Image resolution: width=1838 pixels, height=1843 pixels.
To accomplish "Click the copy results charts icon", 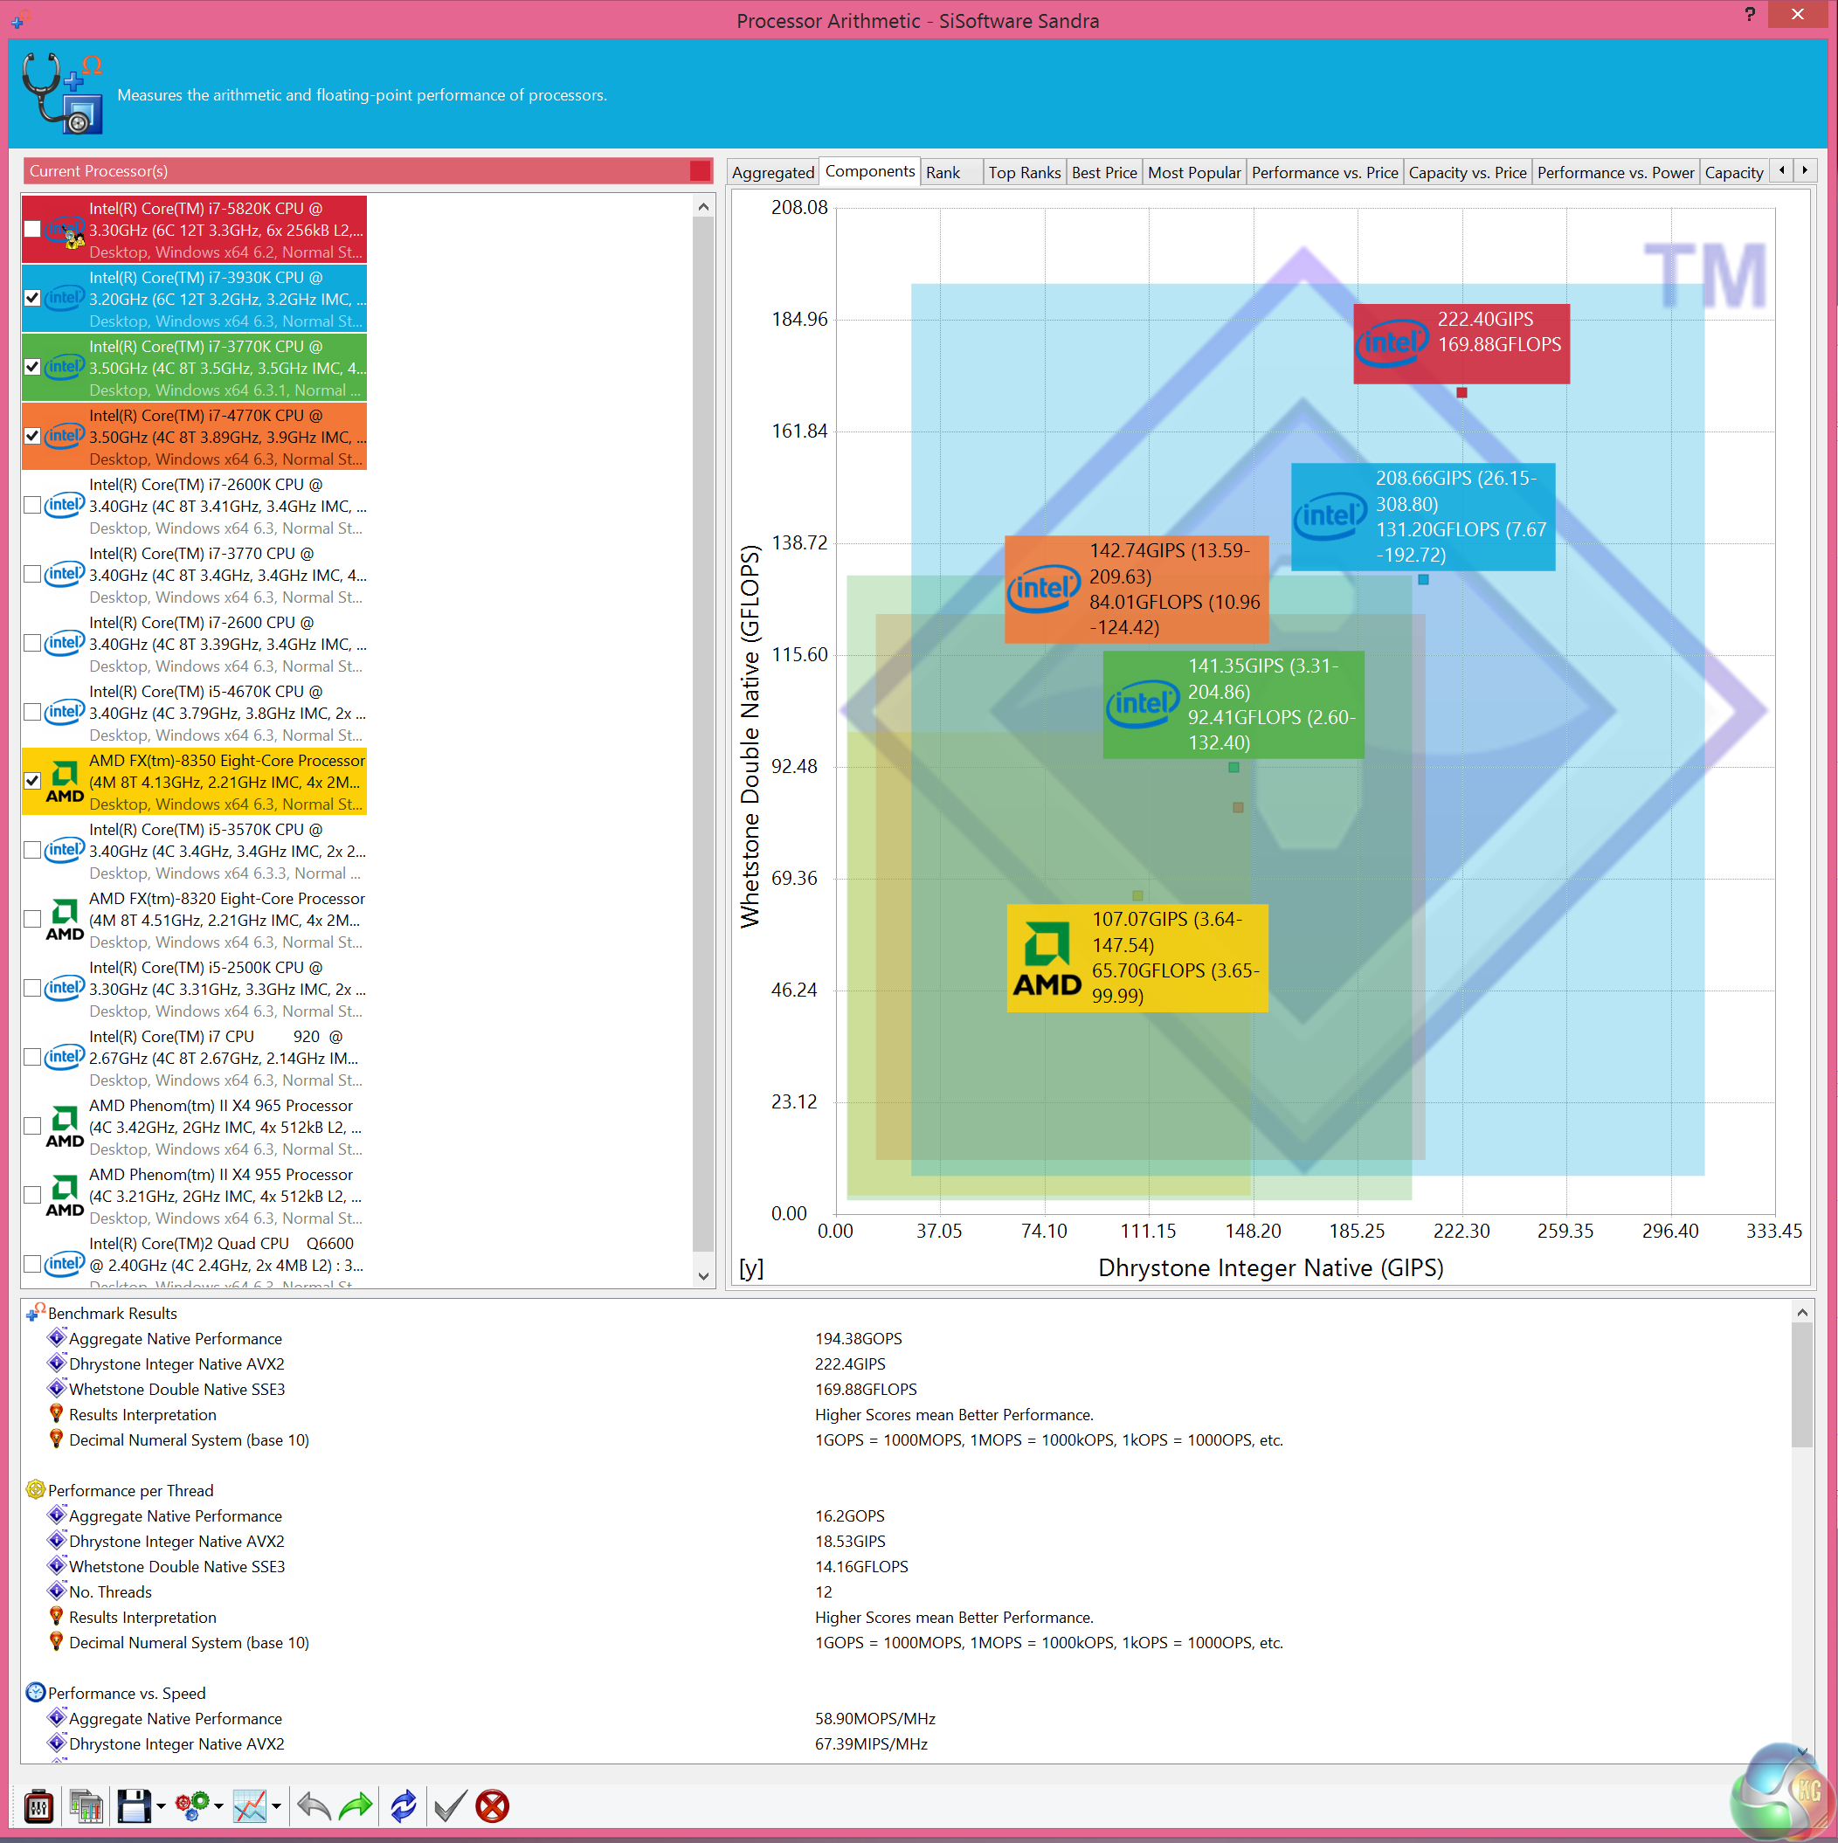I will click(x=86, y=1805).
